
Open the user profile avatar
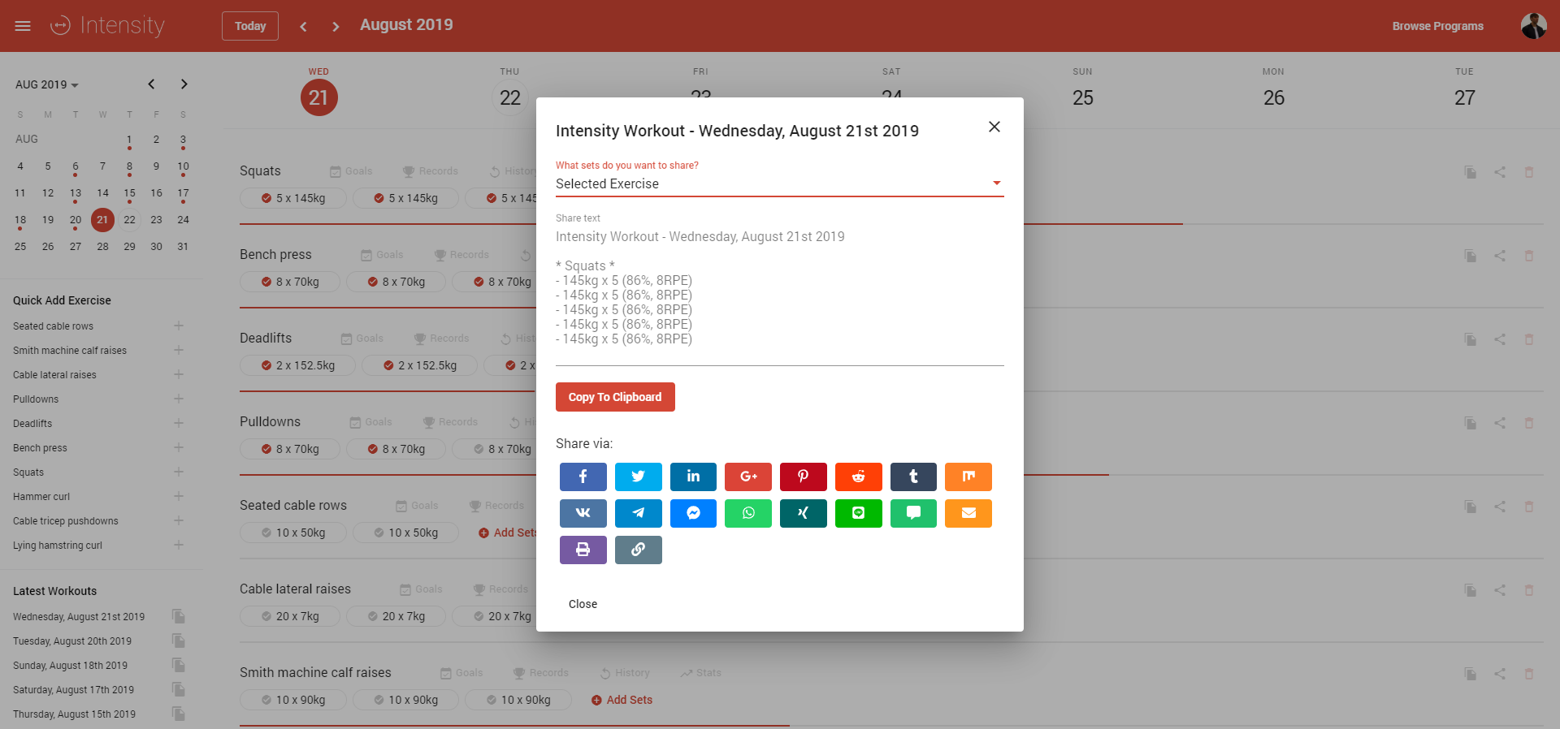[1534, 26]
